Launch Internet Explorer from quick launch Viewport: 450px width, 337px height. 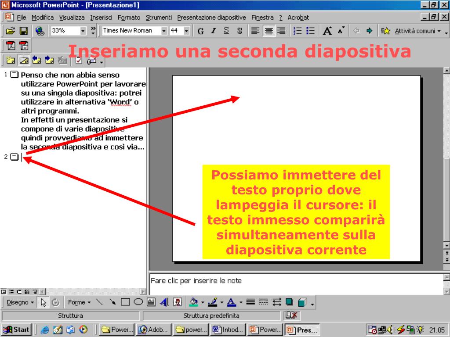(x=44, y=330)
